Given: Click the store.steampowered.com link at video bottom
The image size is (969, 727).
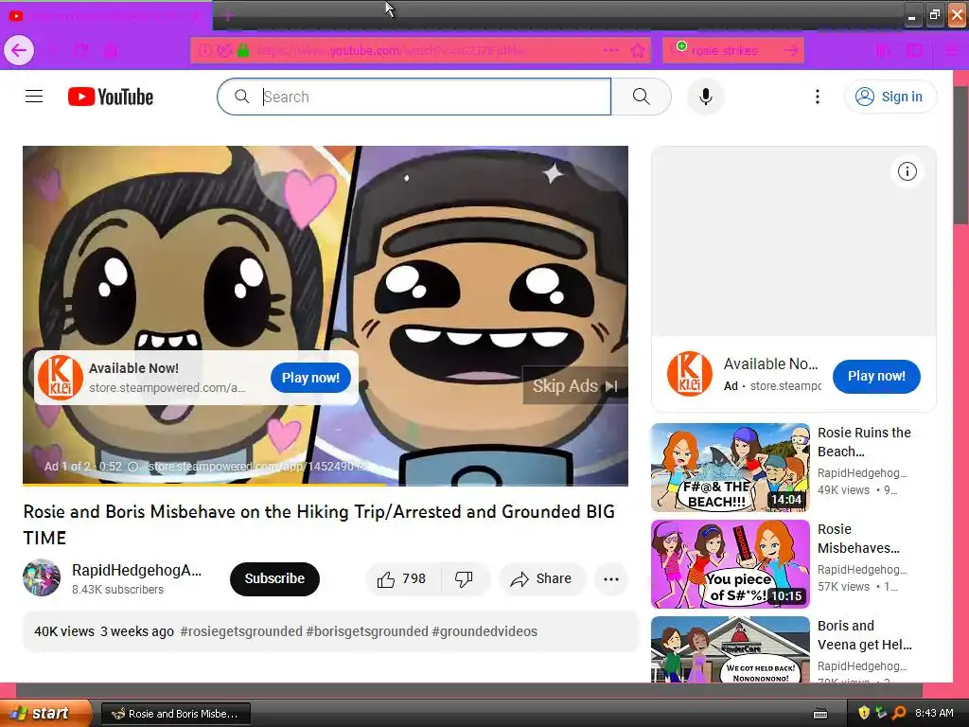Looking at the screenshot, I should click(x=255, y=466).
